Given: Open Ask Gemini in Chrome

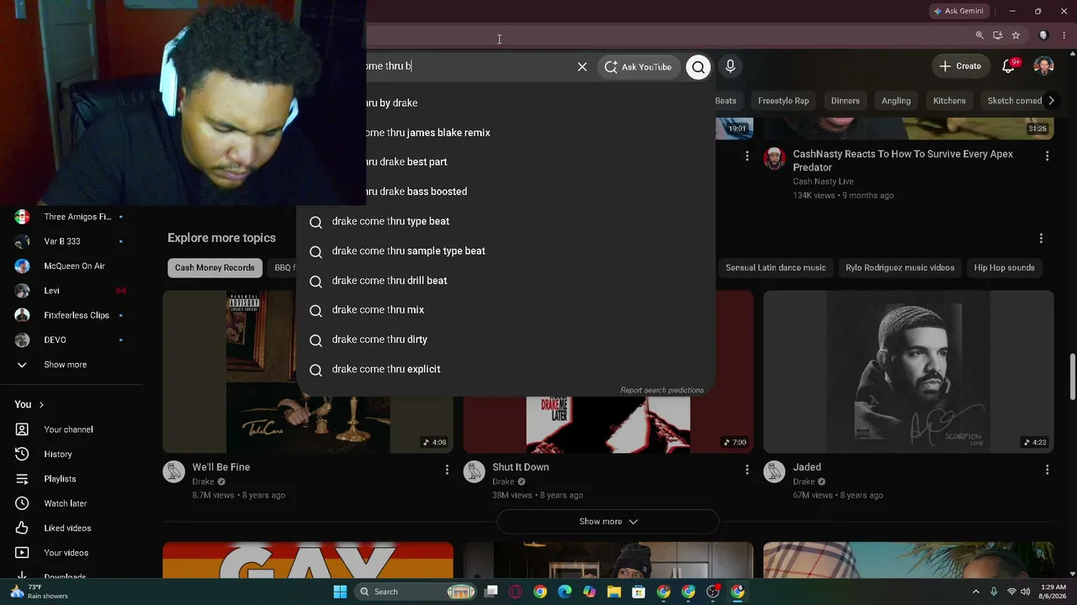Looking at the screenshot, I should 958,11.
